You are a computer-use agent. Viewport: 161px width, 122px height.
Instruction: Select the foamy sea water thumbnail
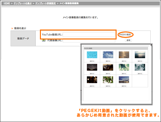[140, 67]
